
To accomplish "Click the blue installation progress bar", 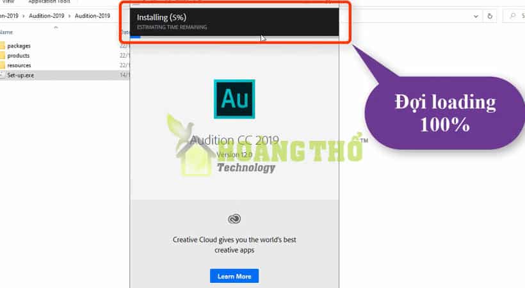I will pyautogui.click(x=135, y=37).
